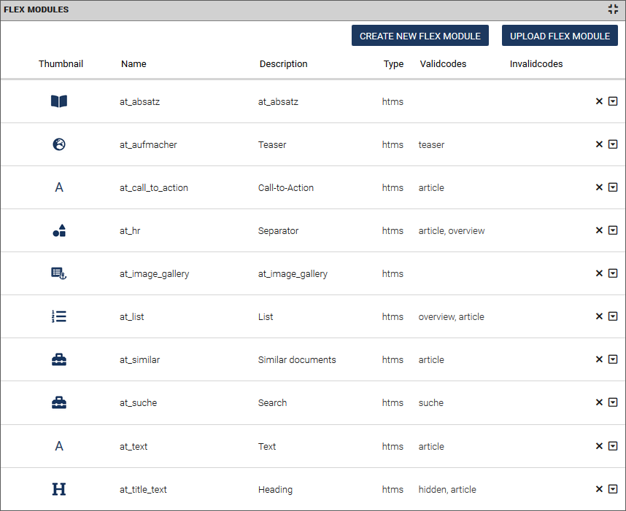The width and height of the screenshot is (626, 511).
Task: Click Create New Flex Module button
Action: (x=420, y=36)
